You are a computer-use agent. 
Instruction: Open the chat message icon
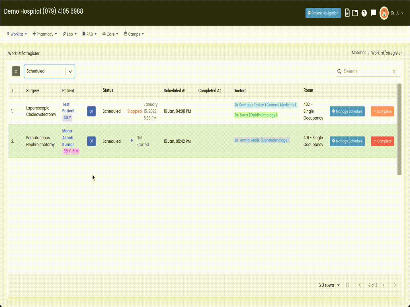373,13
